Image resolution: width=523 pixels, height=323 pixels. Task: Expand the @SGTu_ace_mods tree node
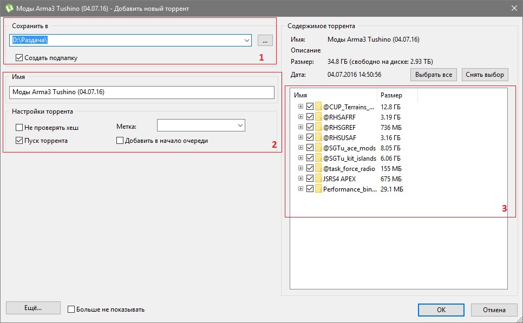click(300, 147)
